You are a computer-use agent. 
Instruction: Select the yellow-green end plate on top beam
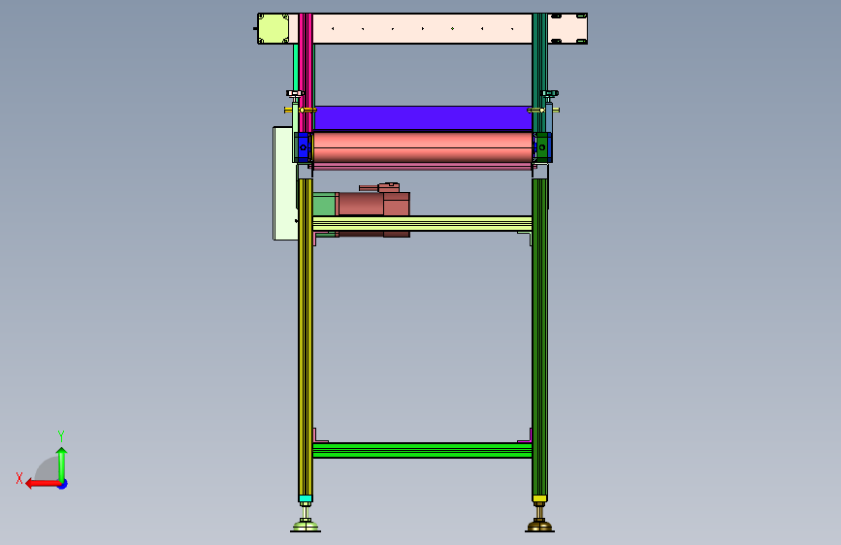(x=274, y=28)
